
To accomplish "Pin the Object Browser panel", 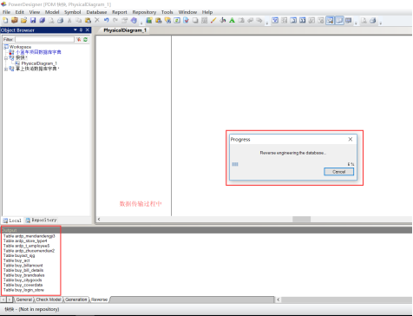I will click(x=81, y=30).
